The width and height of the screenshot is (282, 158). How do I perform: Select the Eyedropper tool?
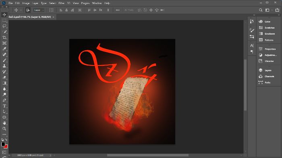click(x=4, y=49)
